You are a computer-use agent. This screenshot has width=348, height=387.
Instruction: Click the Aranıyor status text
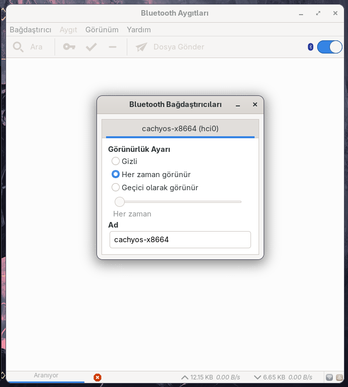click(x=46, y=375)
